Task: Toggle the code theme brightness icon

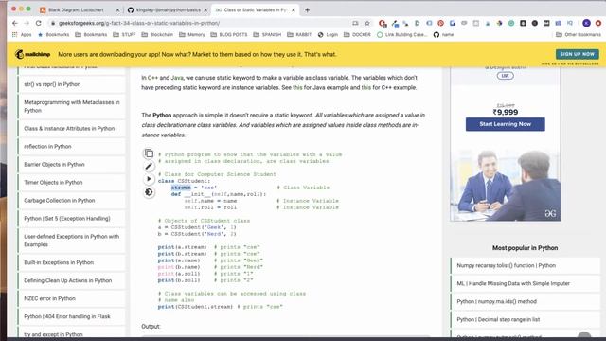Action: [x=149, y=192]
